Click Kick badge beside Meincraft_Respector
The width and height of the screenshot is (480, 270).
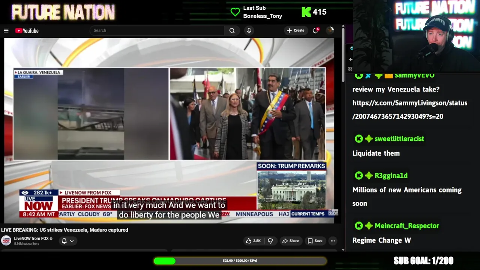(x=359, y=226)
